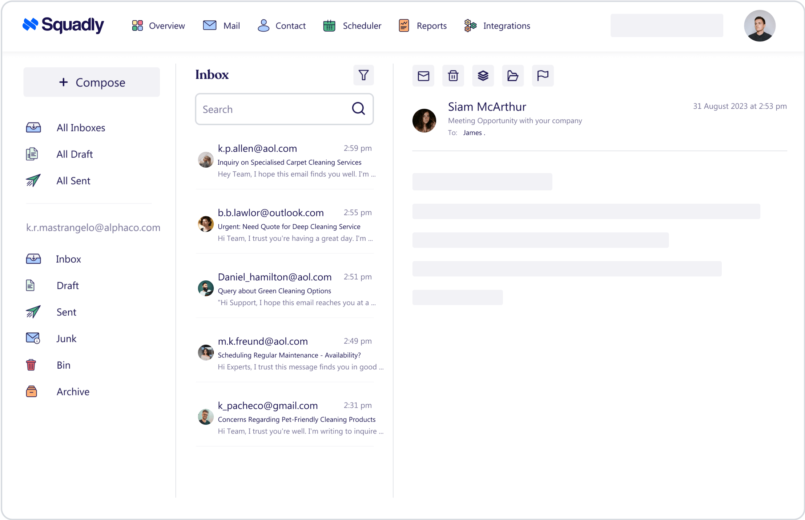
Task: Open the Junk folder
Action: (51, 339)
